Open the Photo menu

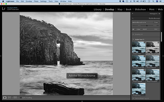tap(36, 1)
